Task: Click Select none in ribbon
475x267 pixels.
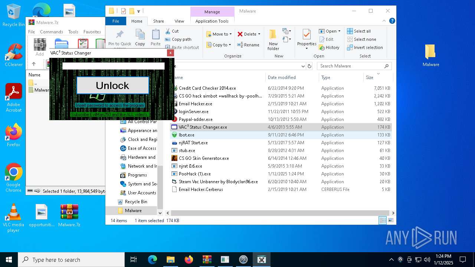Action: (x=361, y=39)
